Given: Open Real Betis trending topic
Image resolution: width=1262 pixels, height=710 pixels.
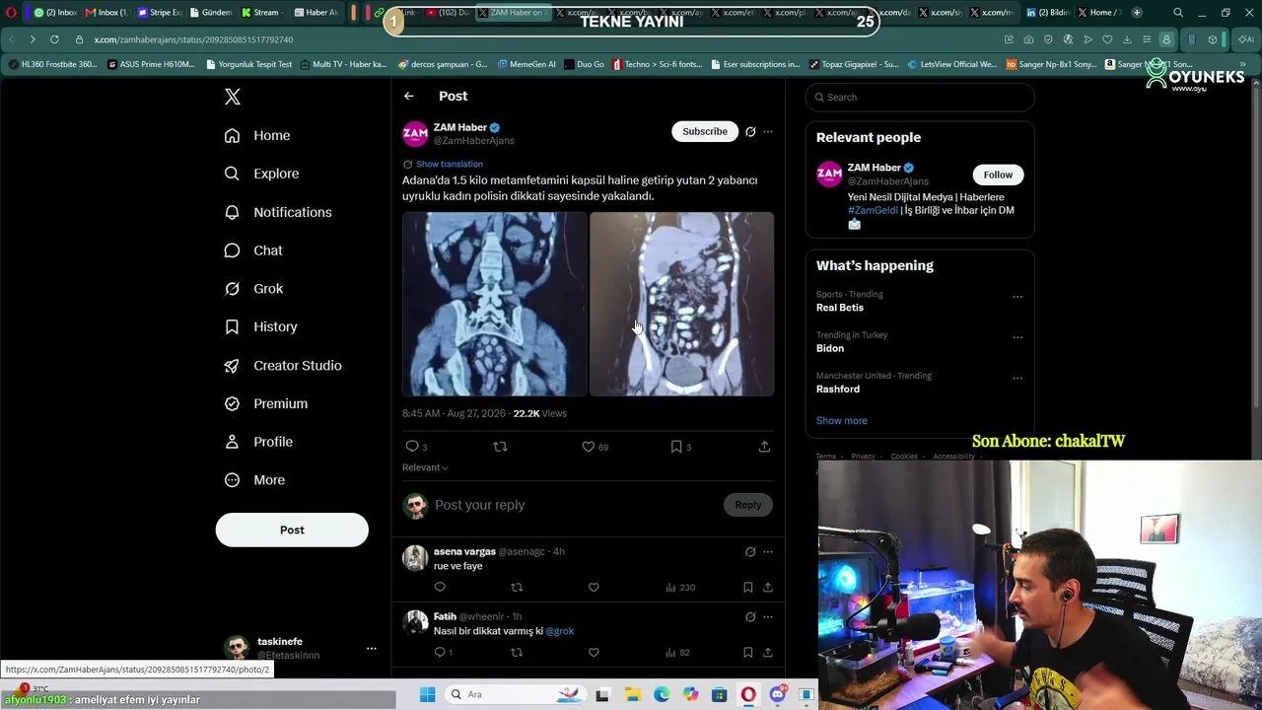Looking at the screenshot, I should (840, 308).
